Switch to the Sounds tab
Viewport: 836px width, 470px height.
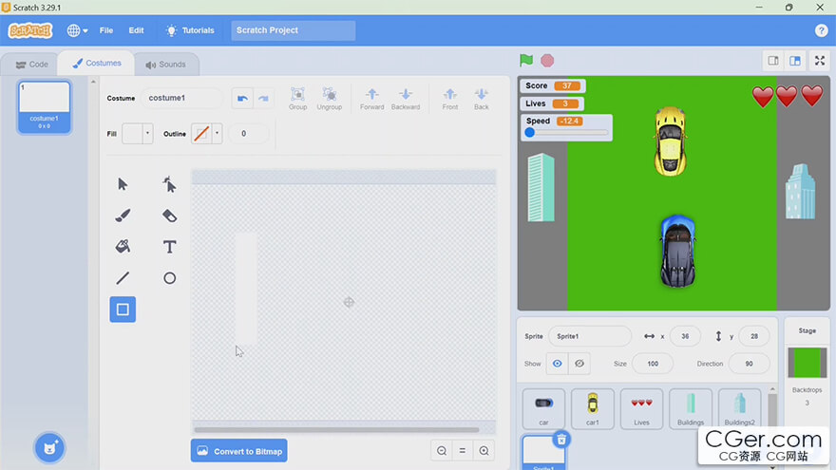pyautogui.click(x=165, y=65)
